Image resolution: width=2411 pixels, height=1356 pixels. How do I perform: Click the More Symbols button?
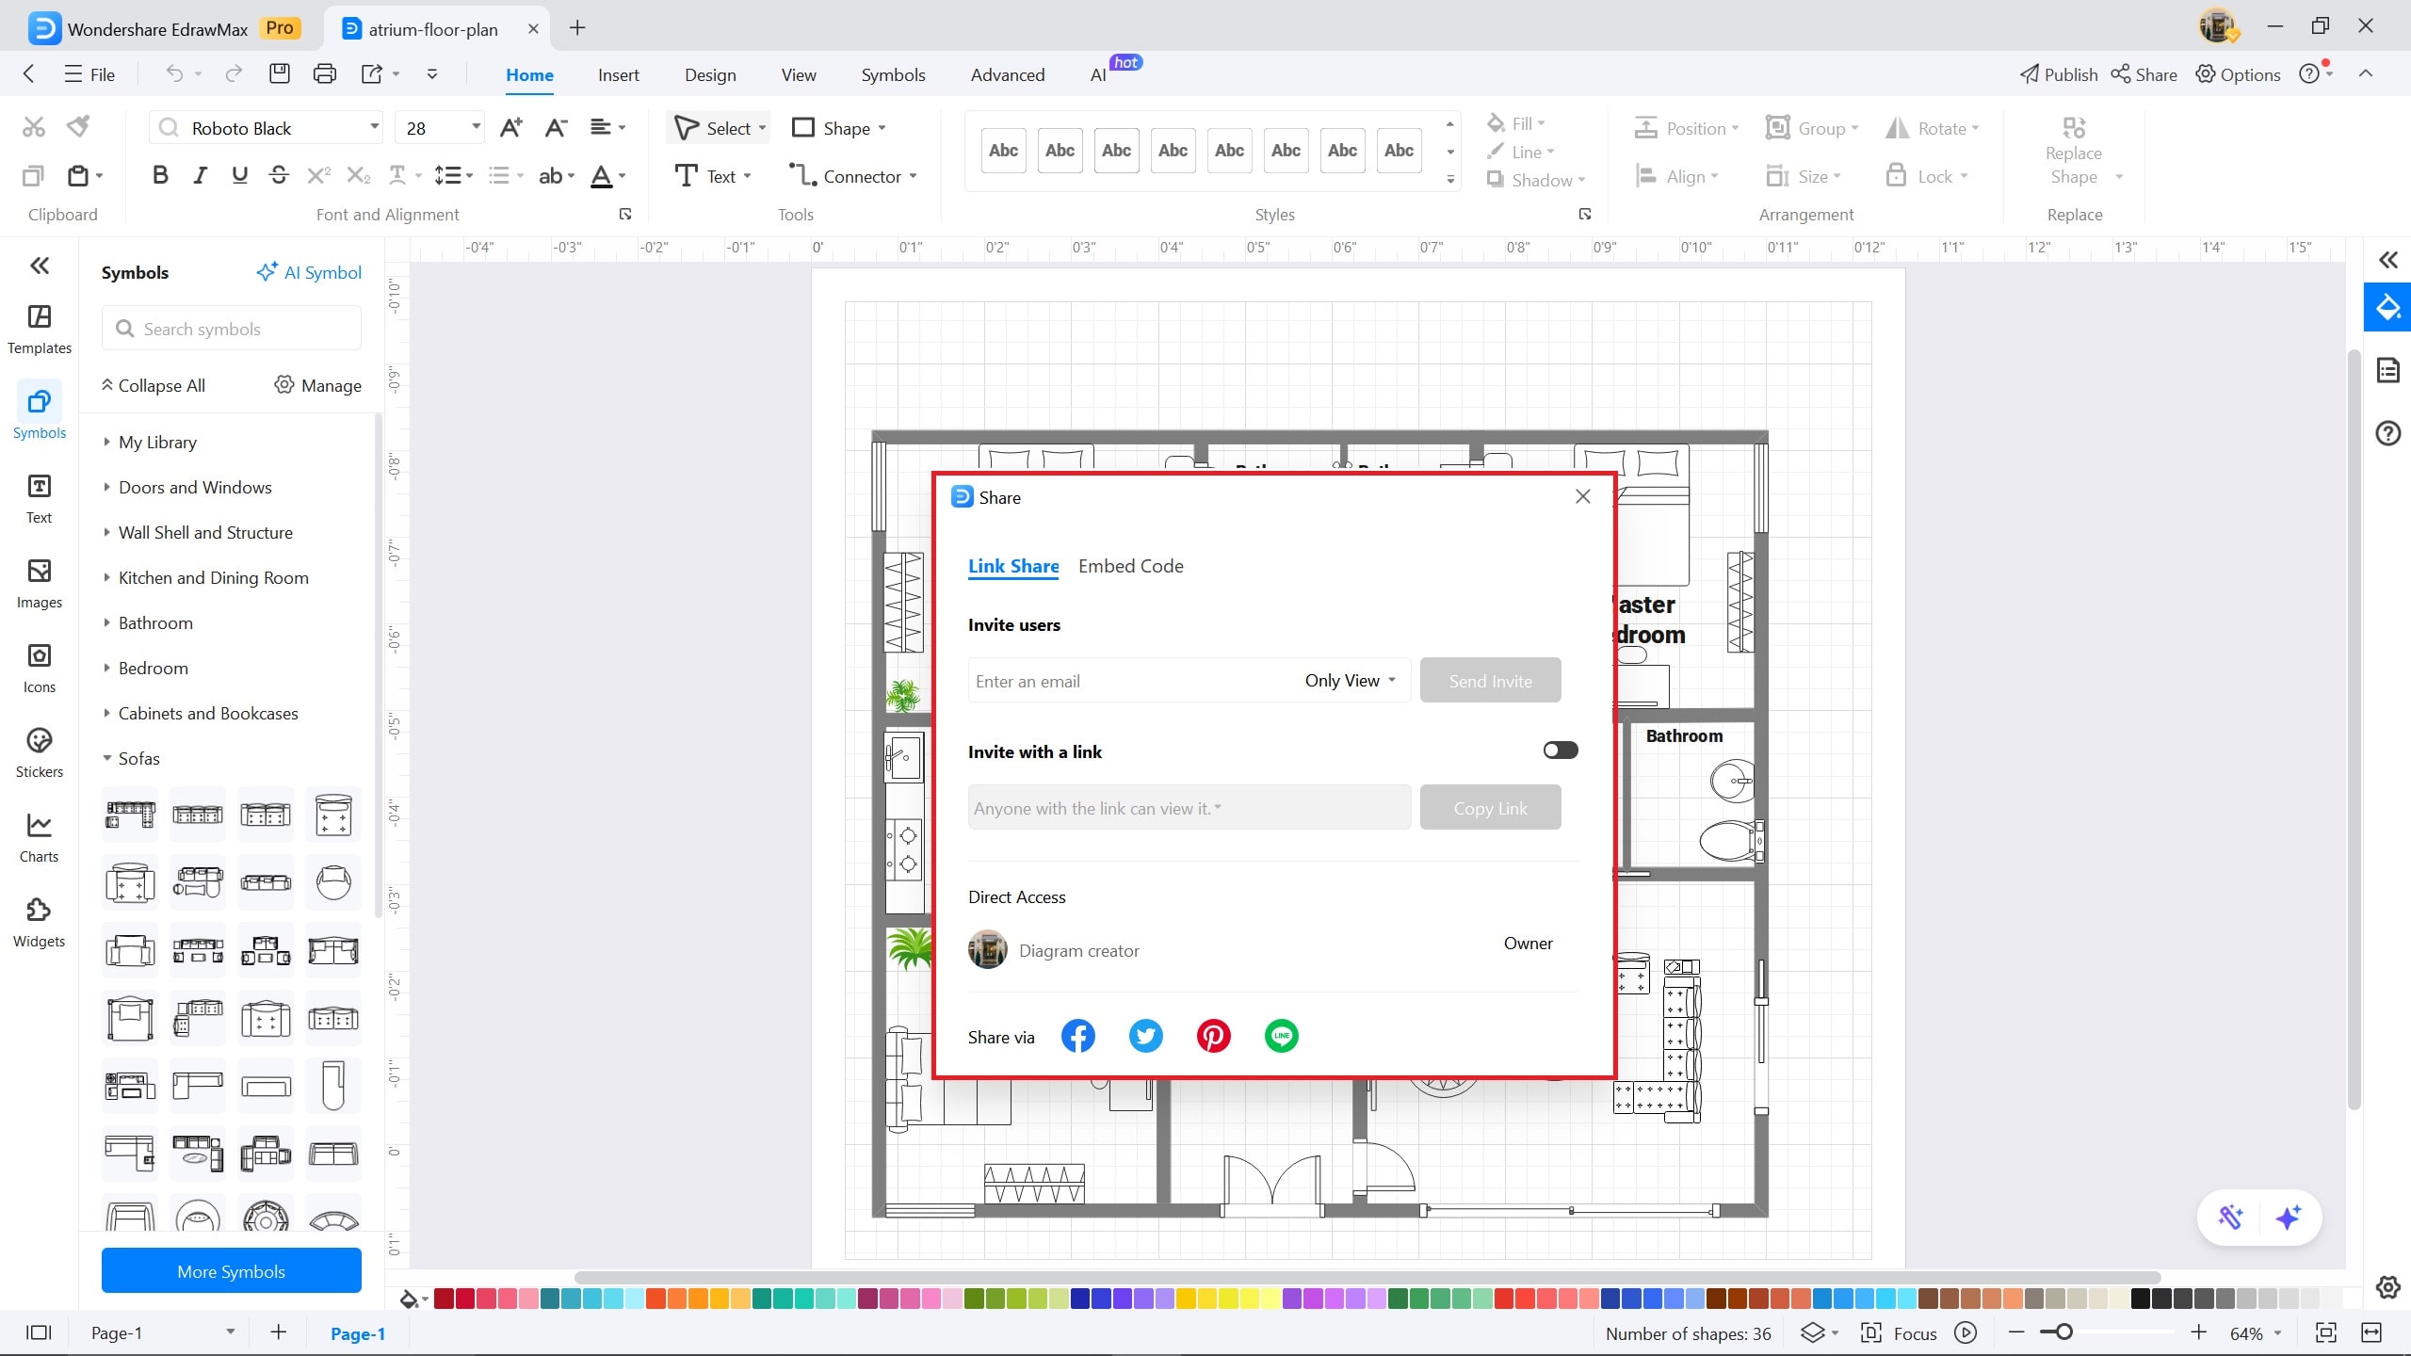[231, 1270]
